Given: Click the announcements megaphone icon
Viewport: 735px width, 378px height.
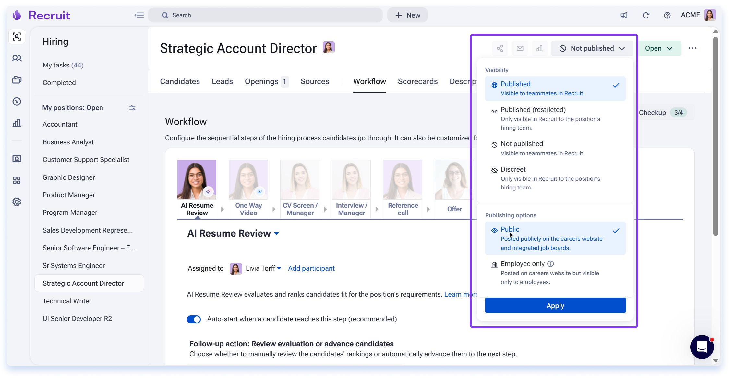Looking at the screenshot, I should pyautogui.click(x=624, y=15).
